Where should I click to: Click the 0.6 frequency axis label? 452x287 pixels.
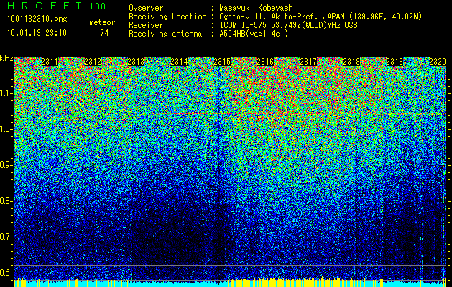pyautogui.click(x=6, y=273)
